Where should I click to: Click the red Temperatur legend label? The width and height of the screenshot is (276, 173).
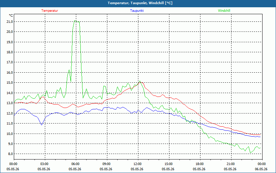tap(50, 11)
